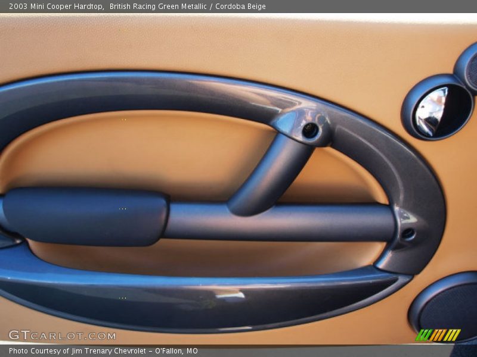477x357 pixels.
Task: Click the partial round vent in top-right corner
Action: click(x=469, y=67)
